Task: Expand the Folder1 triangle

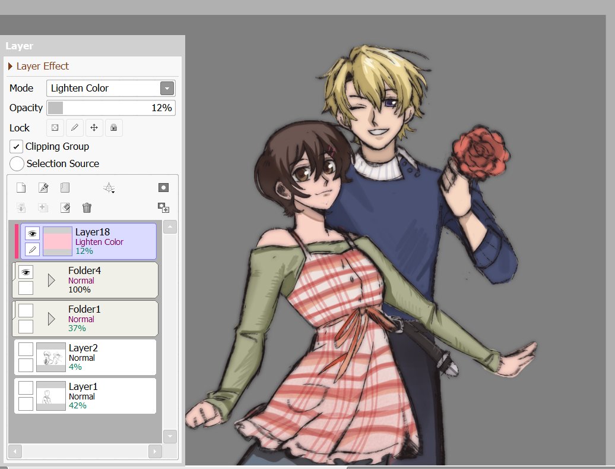Action: 51,319
